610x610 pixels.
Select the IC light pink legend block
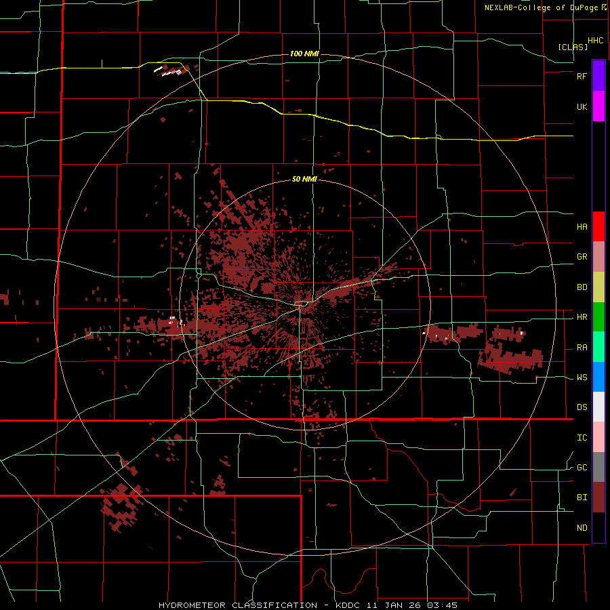click(x=598, y=437)
